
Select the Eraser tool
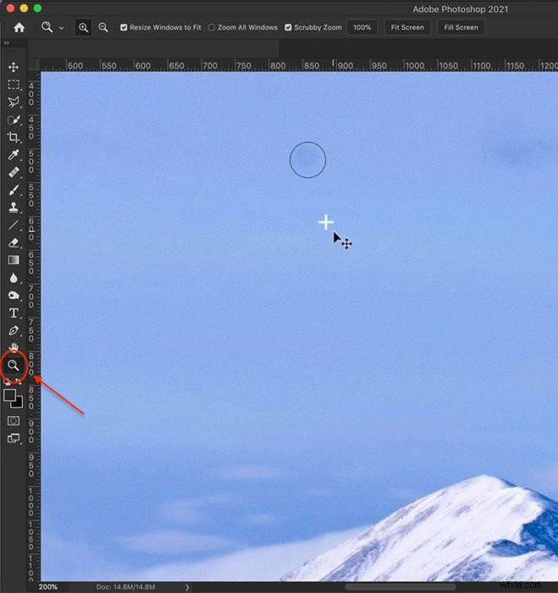click(14, 242)
